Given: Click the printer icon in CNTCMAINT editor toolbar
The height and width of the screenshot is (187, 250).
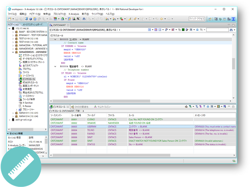Looking at the screenshot, I should point(197,30).
